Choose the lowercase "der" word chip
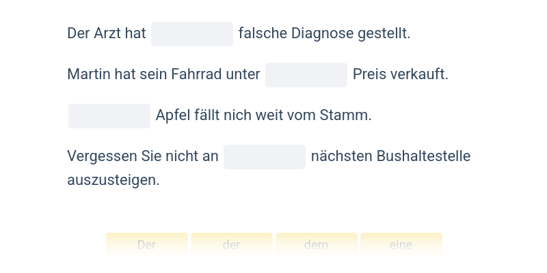Viewport: 547px width, 273px height. click(x=232, y=245)
